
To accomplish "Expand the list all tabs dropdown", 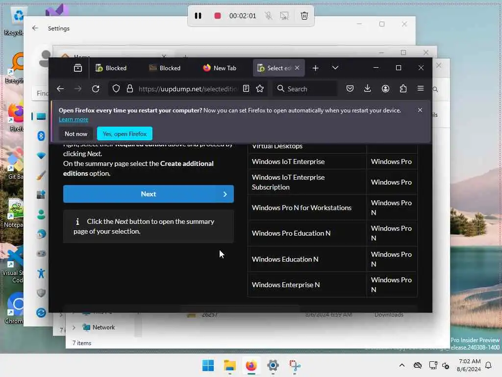I will (x=335, y=68).
